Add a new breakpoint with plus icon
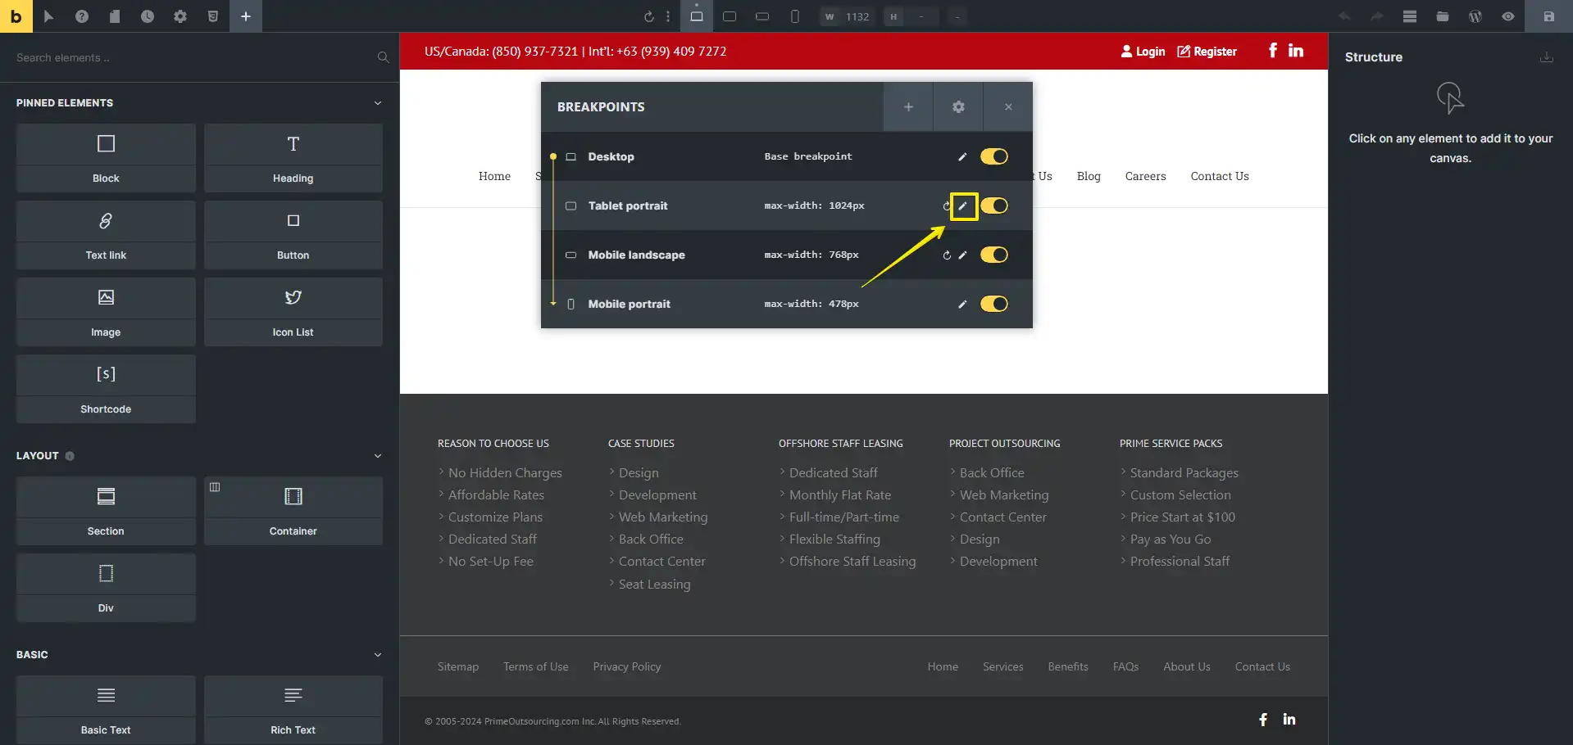Screen dimensions: 1573x745 pos(908,106)
